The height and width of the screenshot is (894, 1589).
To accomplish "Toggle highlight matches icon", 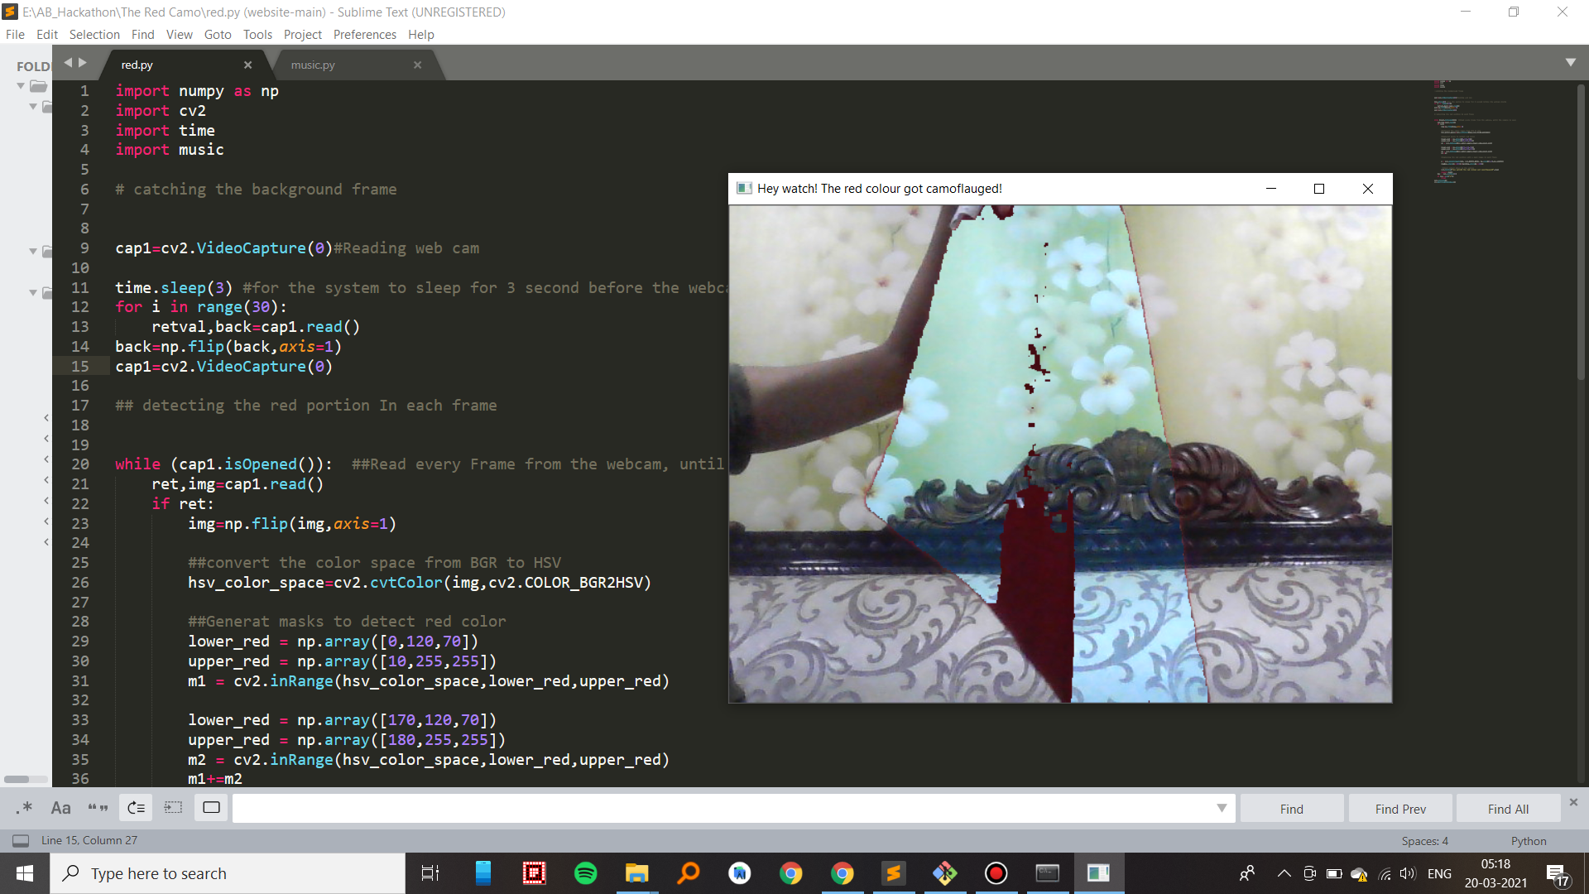I will click(x=211, y=808).
